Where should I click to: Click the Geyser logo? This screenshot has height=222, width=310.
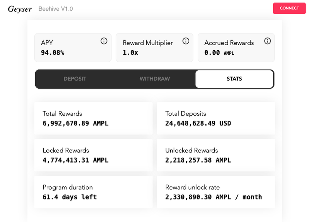[x=20, y=9]
